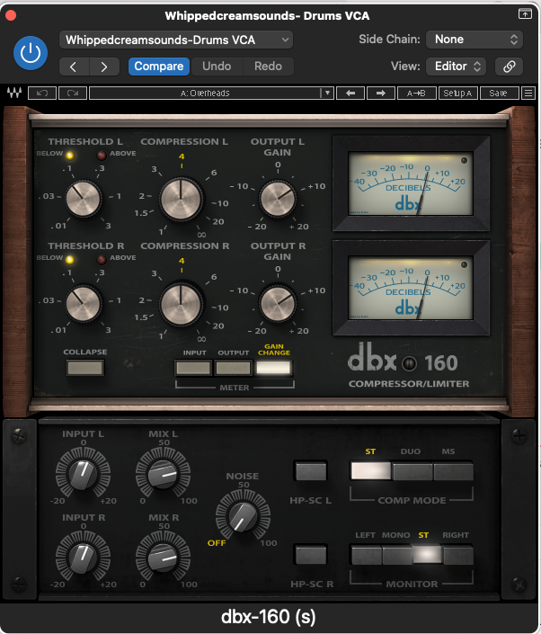Click the NOISE knob

coord(243,516)
